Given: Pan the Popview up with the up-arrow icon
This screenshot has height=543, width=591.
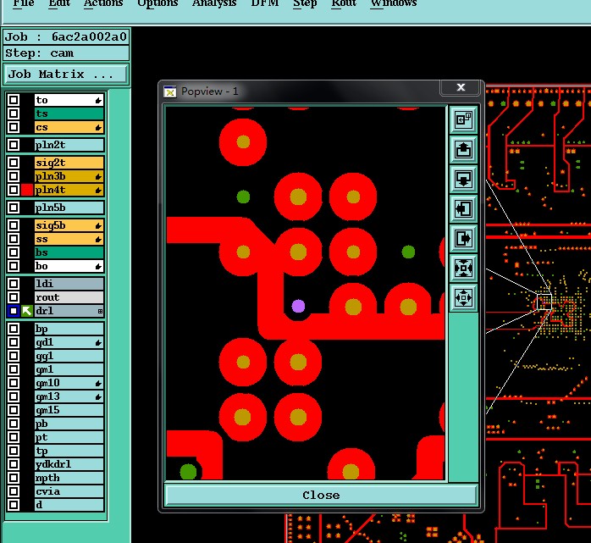Looking at the screenshot, I should pos(463,150).
